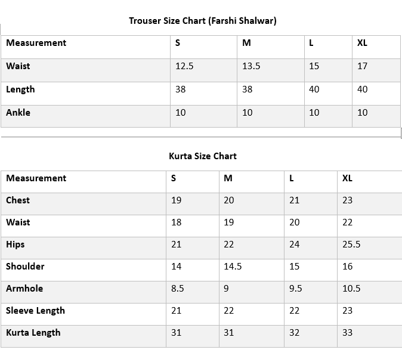Click the Ankle value under size M

(x=247, y=113)
